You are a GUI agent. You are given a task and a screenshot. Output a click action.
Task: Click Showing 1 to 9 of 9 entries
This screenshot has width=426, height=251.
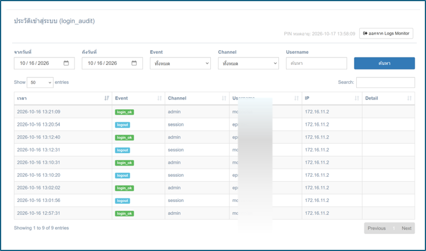tap(41, 228)
